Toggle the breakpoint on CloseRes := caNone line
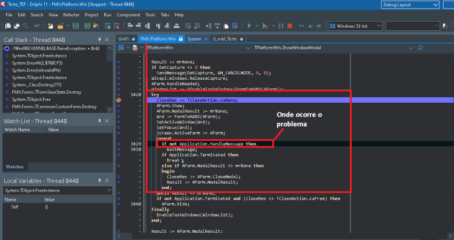This screenshot has height=240, width=454. click(x=119, y=100)
